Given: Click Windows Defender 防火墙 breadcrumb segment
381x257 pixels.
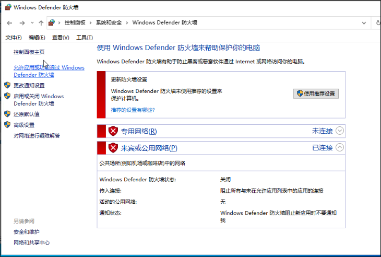Looking at the screenshot, I should (x=164, y=22).
